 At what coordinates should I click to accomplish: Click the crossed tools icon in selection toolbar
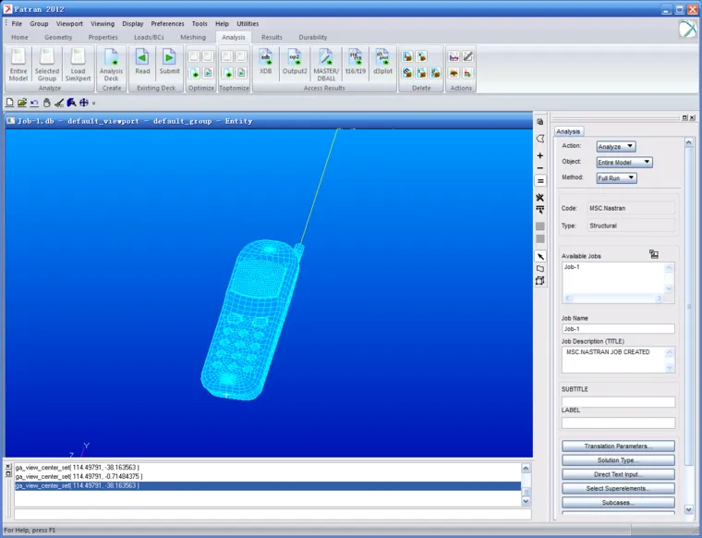(x=540, y=197)
